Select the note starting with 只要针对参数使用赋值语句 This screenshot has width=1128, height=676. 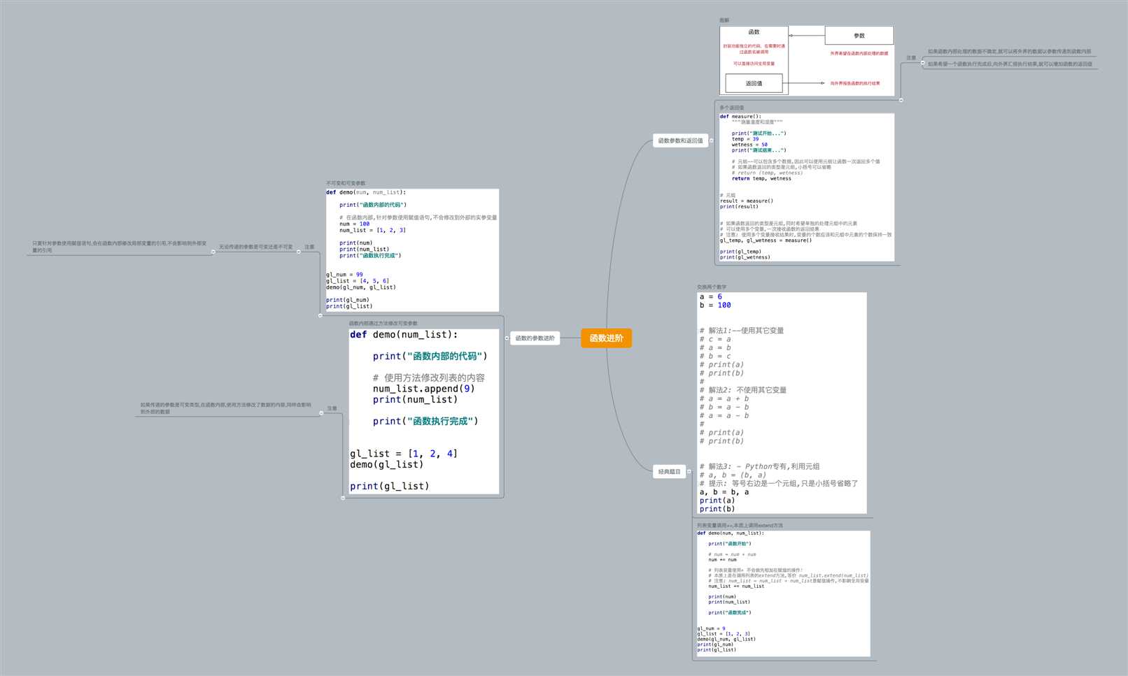click(x=119, y=247)
